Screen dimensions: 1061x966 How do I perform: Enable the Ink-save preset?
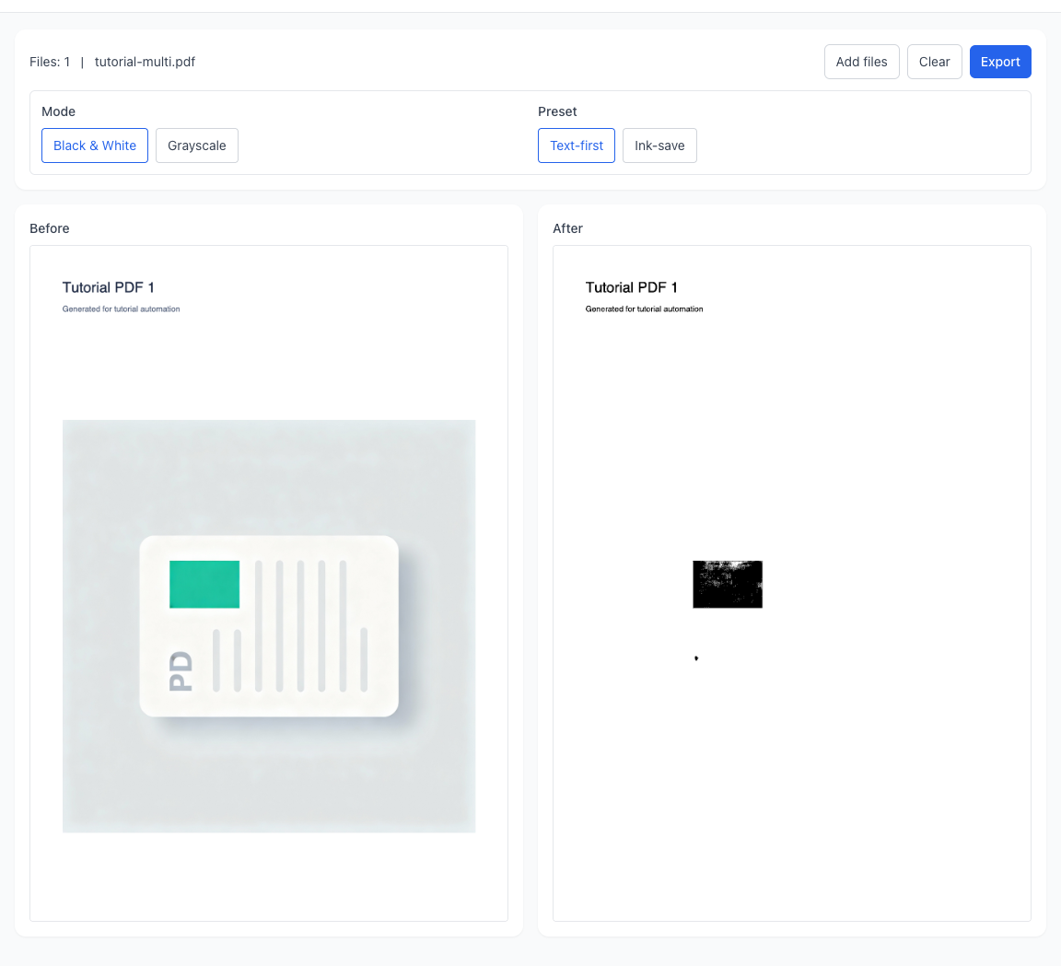pos(659,145)
